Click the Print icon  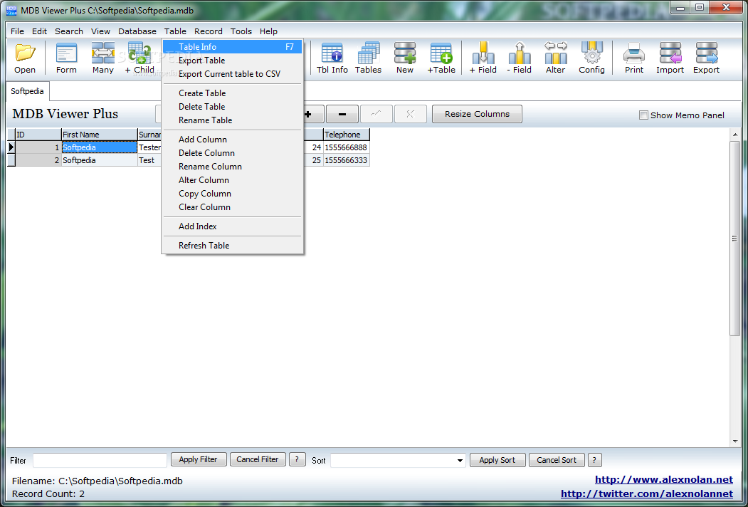[x=634, y=58]
